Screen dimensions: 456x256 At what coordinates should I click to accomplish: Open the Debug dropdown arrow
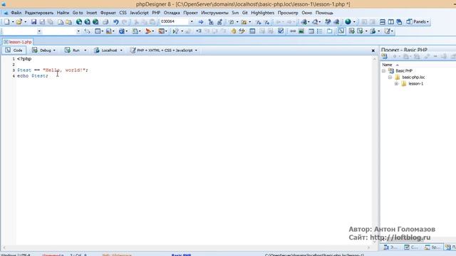pos(54,50)
